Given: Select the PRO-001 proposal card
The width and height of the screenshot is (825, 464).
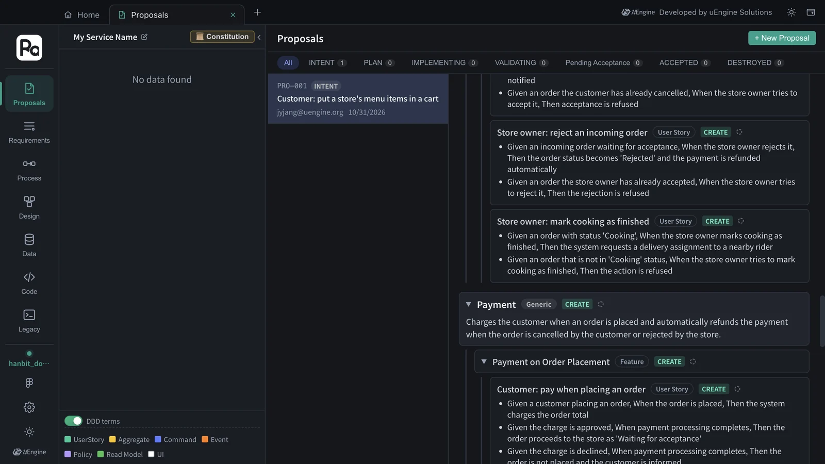Looking at the screenshot, I should pos(358,98).
